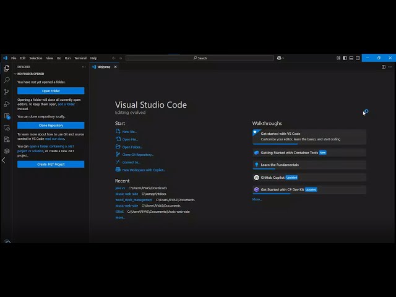The width and height of the screenshot is (396, 297).
Task: Show more walkthroughs via More link
Action: tap(257, 199)
